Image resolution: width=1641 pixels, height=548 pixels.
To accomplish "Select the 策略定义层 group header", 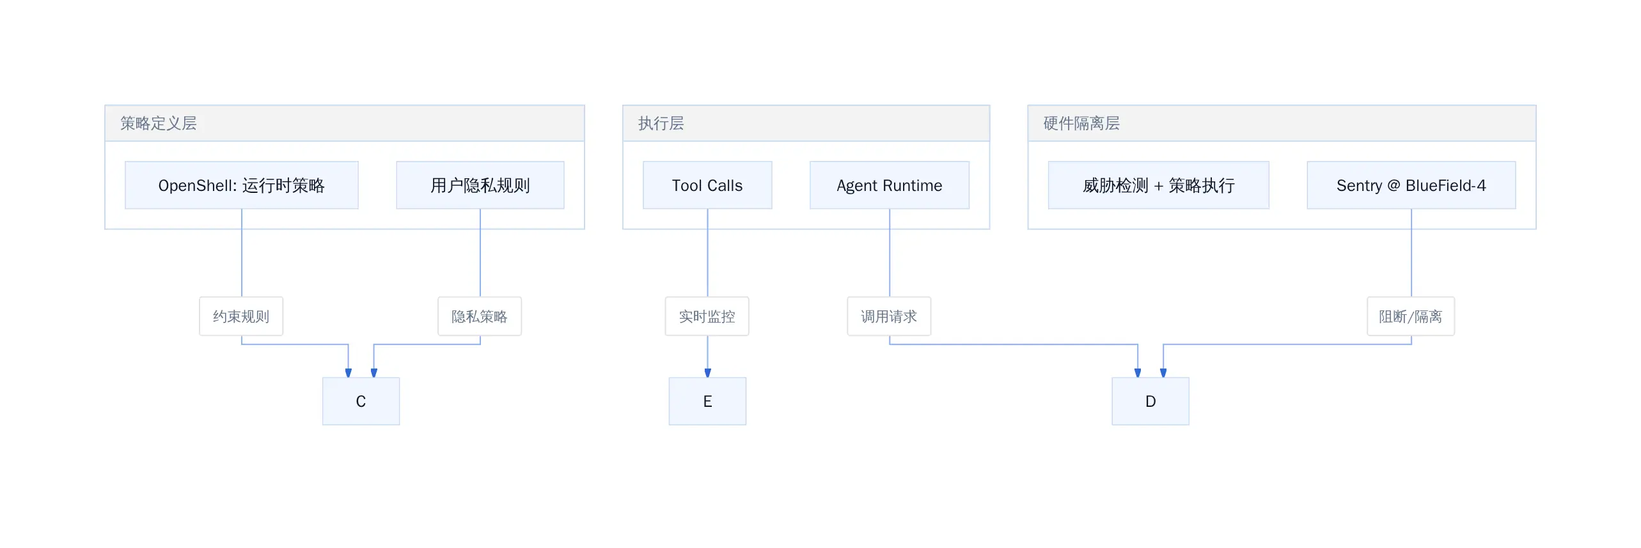I will (x=345, y=123).
